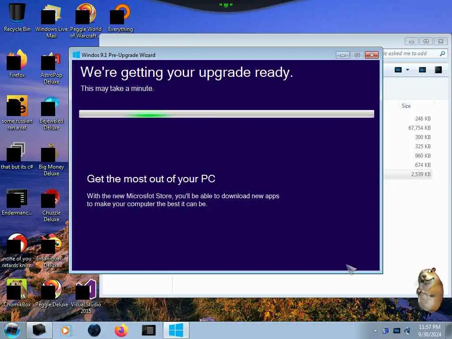Select 'some russian ran a rat' icon
This screenshot has width=452, height=339.
17,113
